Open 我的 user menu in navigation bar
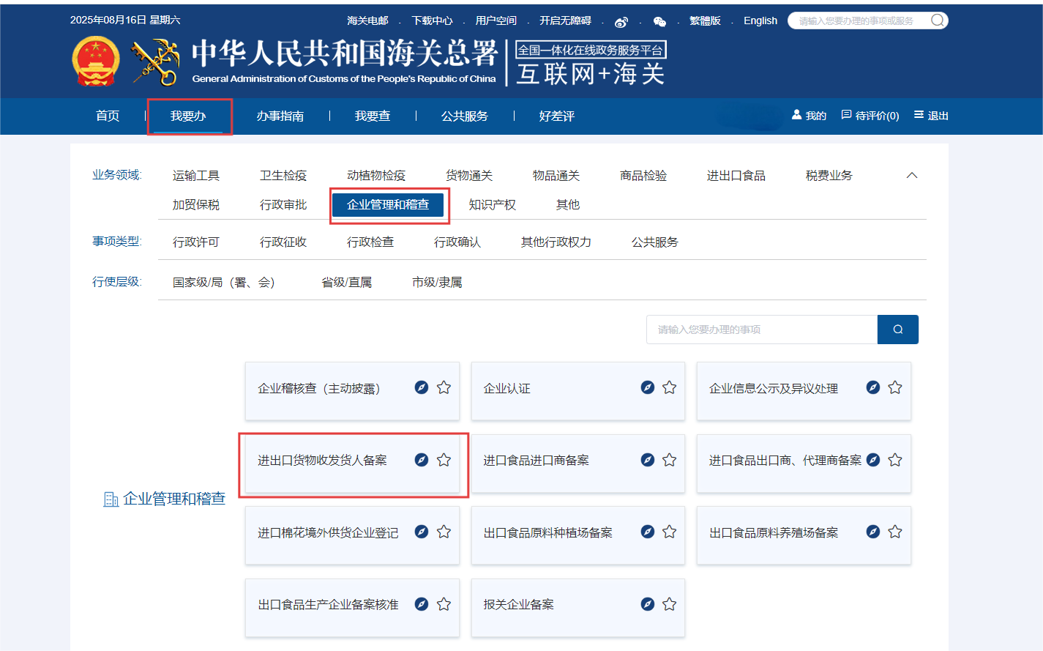 click(x=809, y=116)
